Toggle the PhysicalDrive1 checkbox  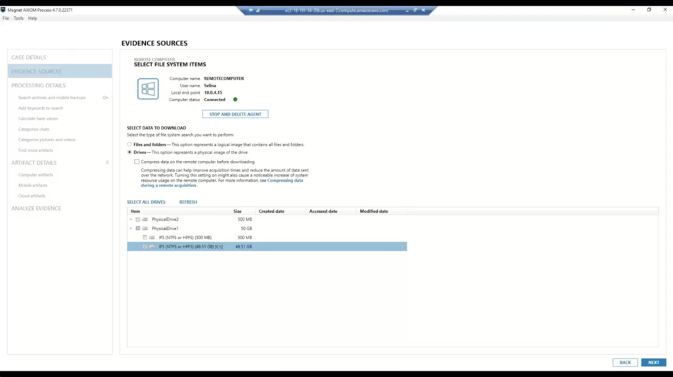point(138,229)
